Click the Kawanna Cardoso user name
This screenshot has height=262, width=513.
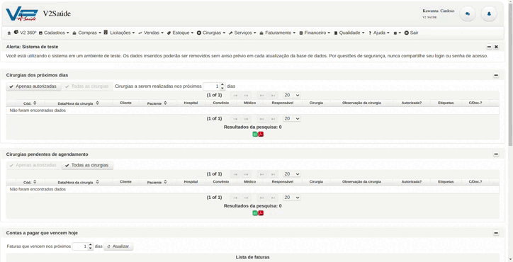(439, 11)
